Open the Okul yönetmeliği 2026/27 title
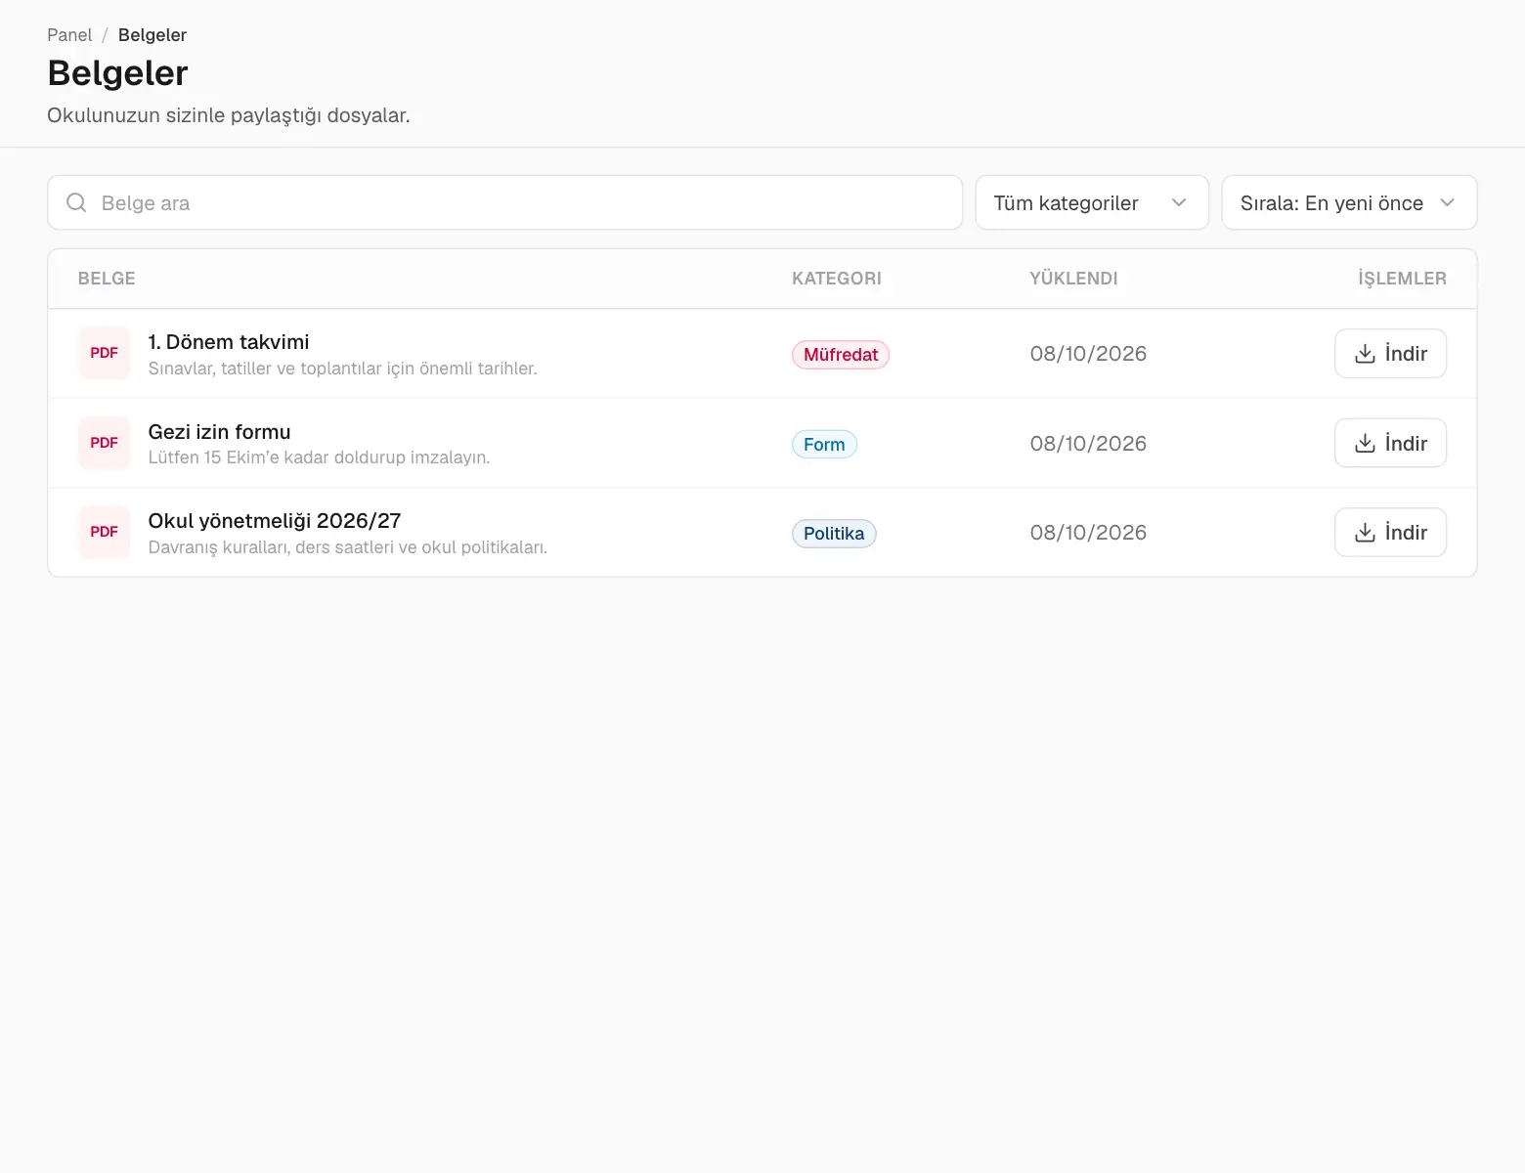The width and height of the screenshot is (1525, 1173). (275, 521)
